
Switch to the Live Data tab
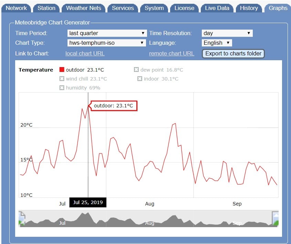pos(217,8)
